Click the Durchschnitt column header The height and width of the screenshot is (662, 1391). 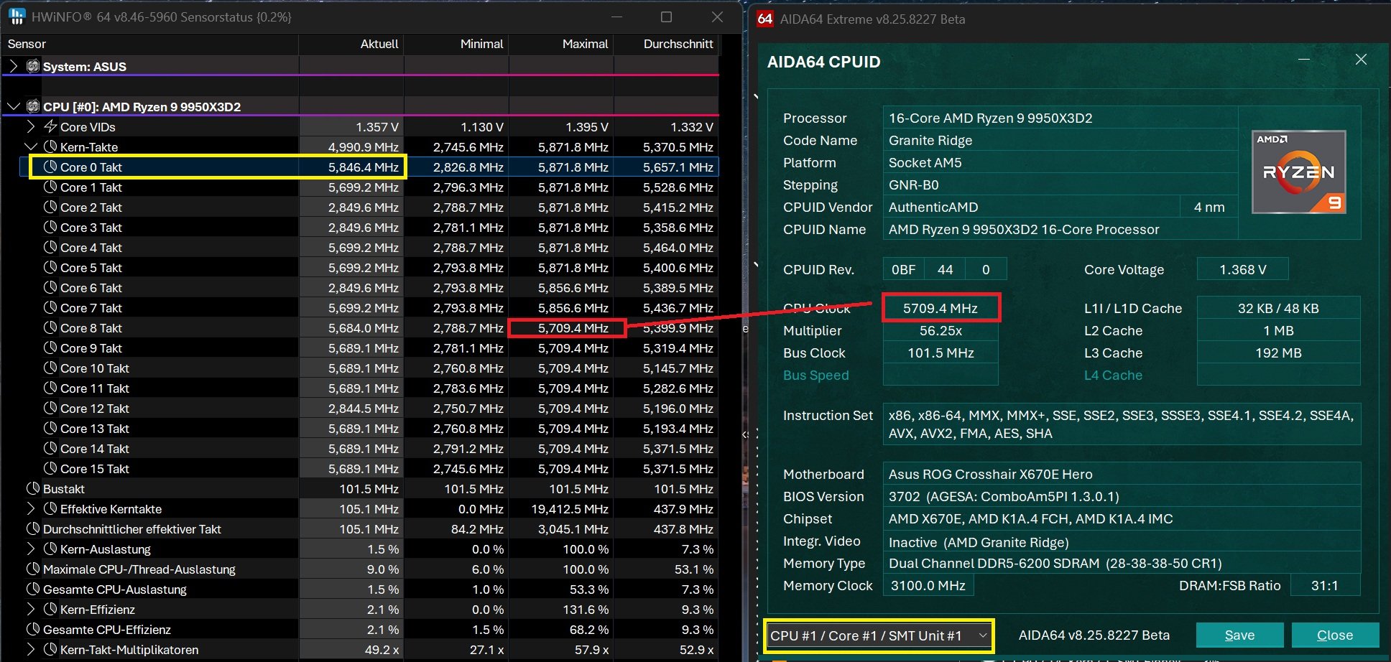pyautogui.click(x=678, y=44)
